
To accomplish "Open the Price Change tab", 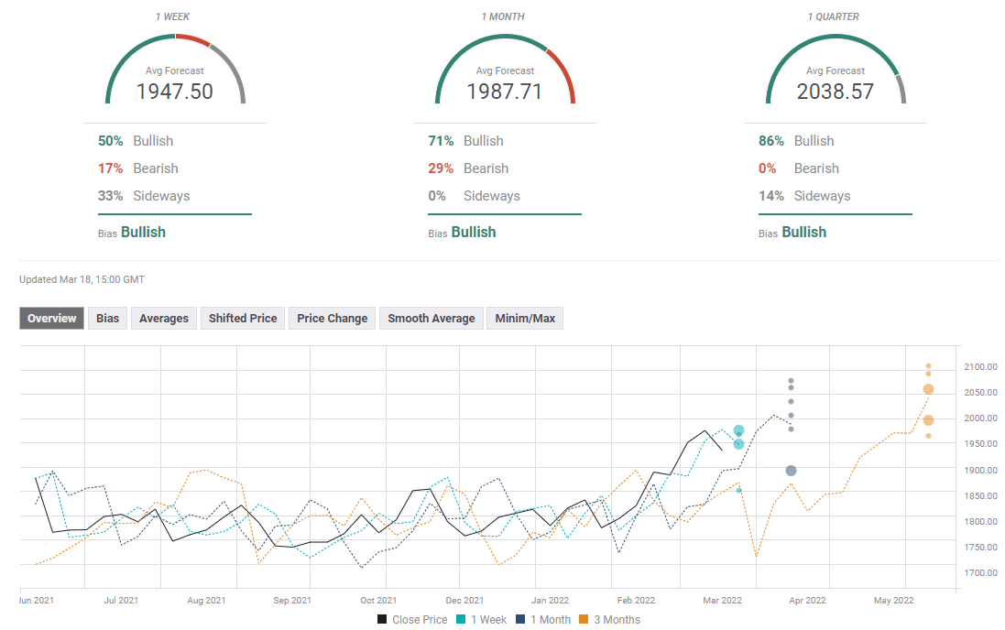I will [332, 319].
